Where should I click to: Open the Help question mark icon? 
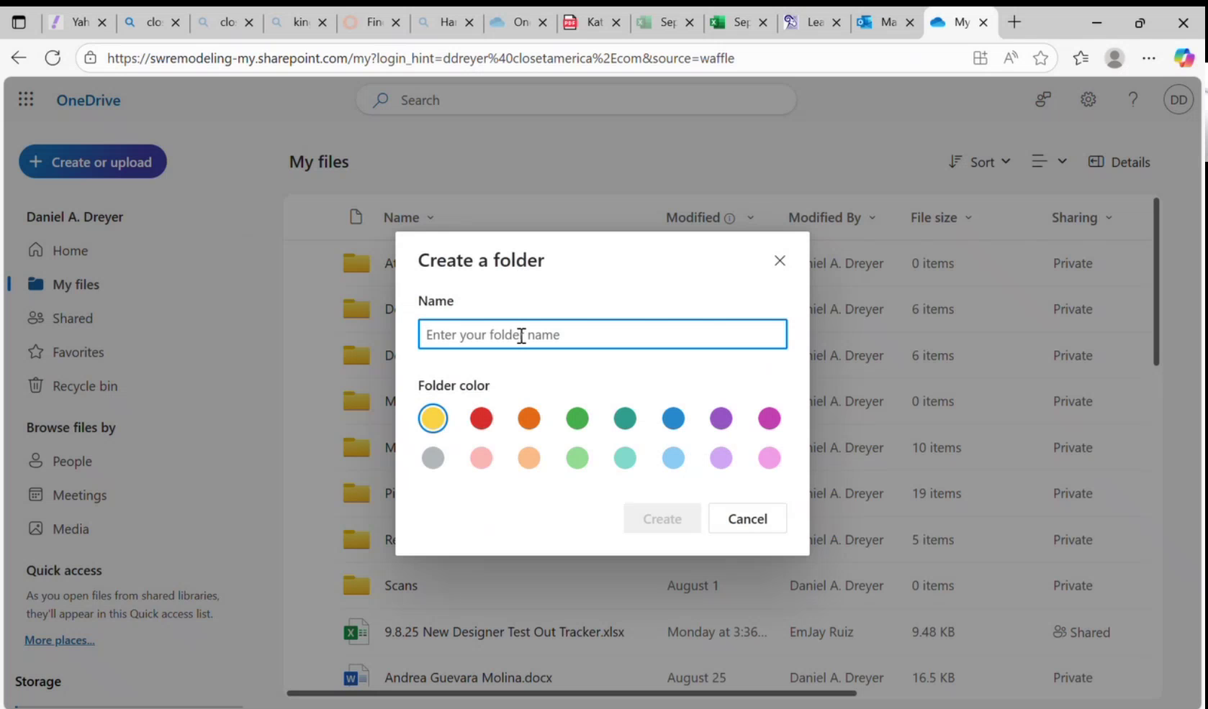(x=1133, y=99)
